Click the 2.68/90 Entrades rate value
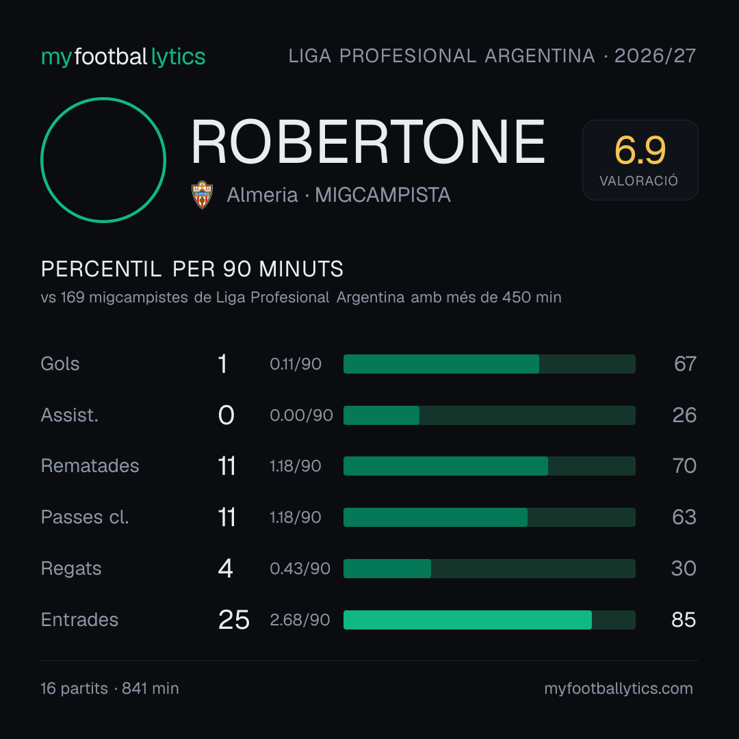The width and height of the screenshot is (739, 739). click(x=300, y=620)
